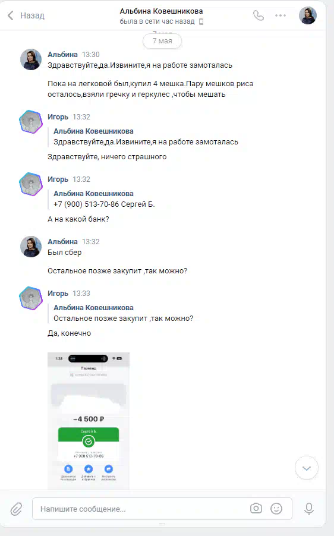Open the quoted 'Остальное позже закупит' reply
The image size is (334, 536).
pos(123,313)
